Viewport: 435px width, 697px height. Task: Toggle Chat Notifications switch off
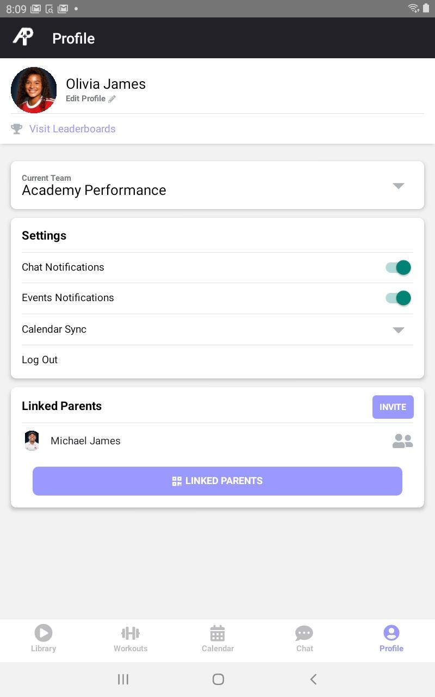tap(399, 267)
